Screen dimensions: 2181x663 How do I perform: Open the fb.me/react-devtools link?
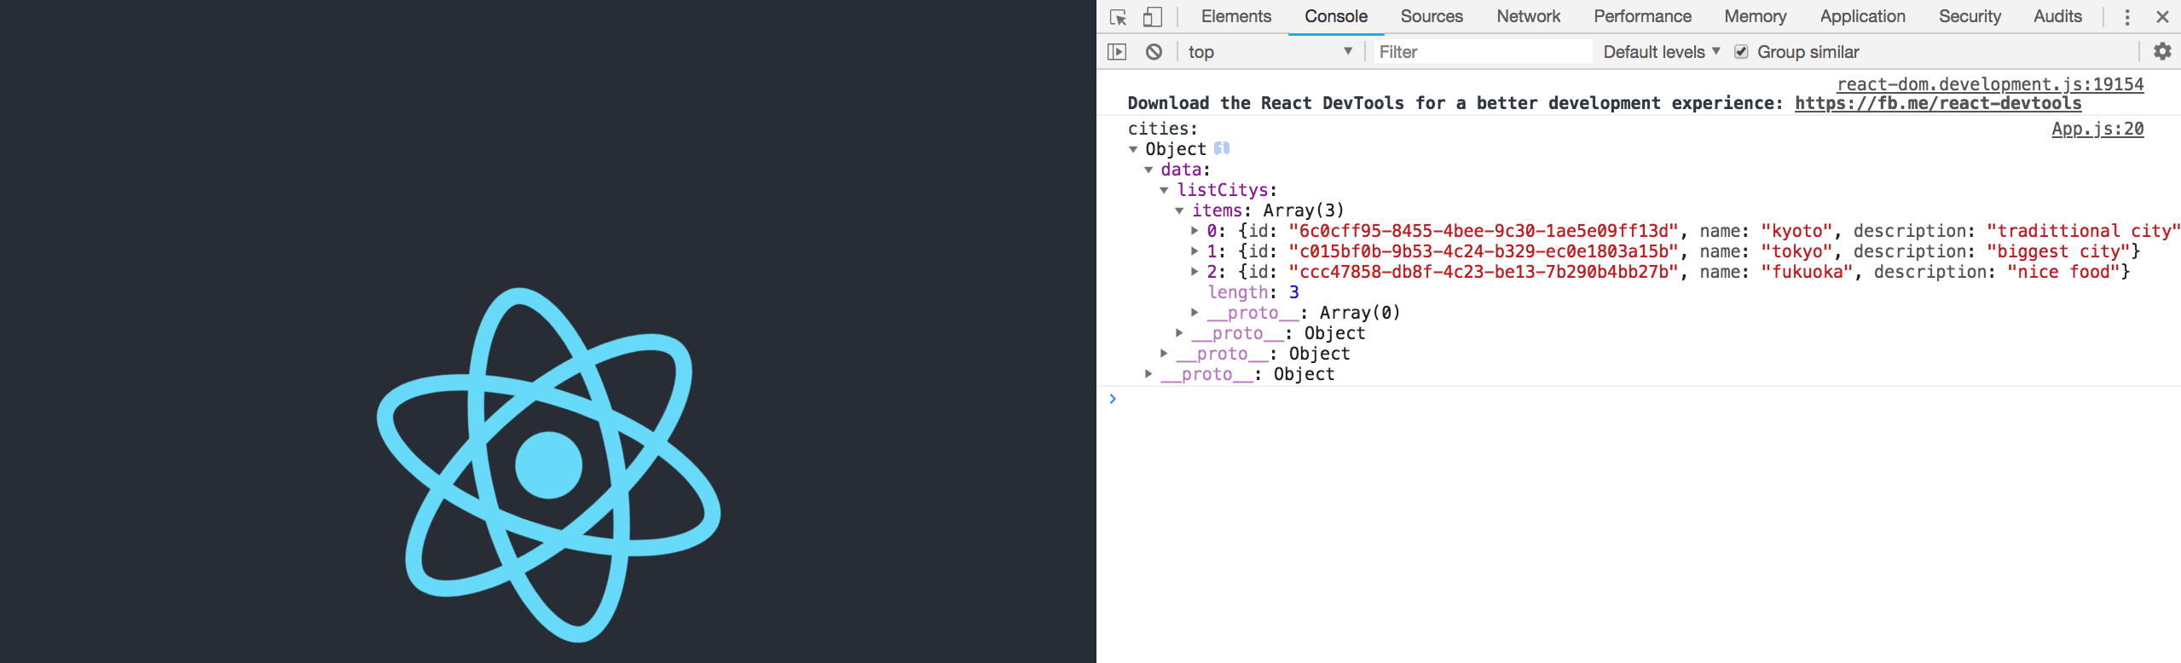click(x=1937, y=104)
